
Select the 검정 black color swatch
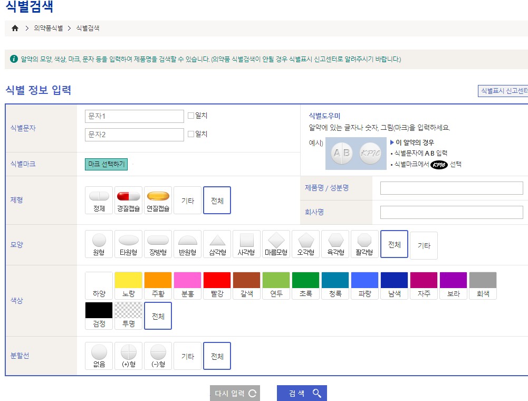99,316
